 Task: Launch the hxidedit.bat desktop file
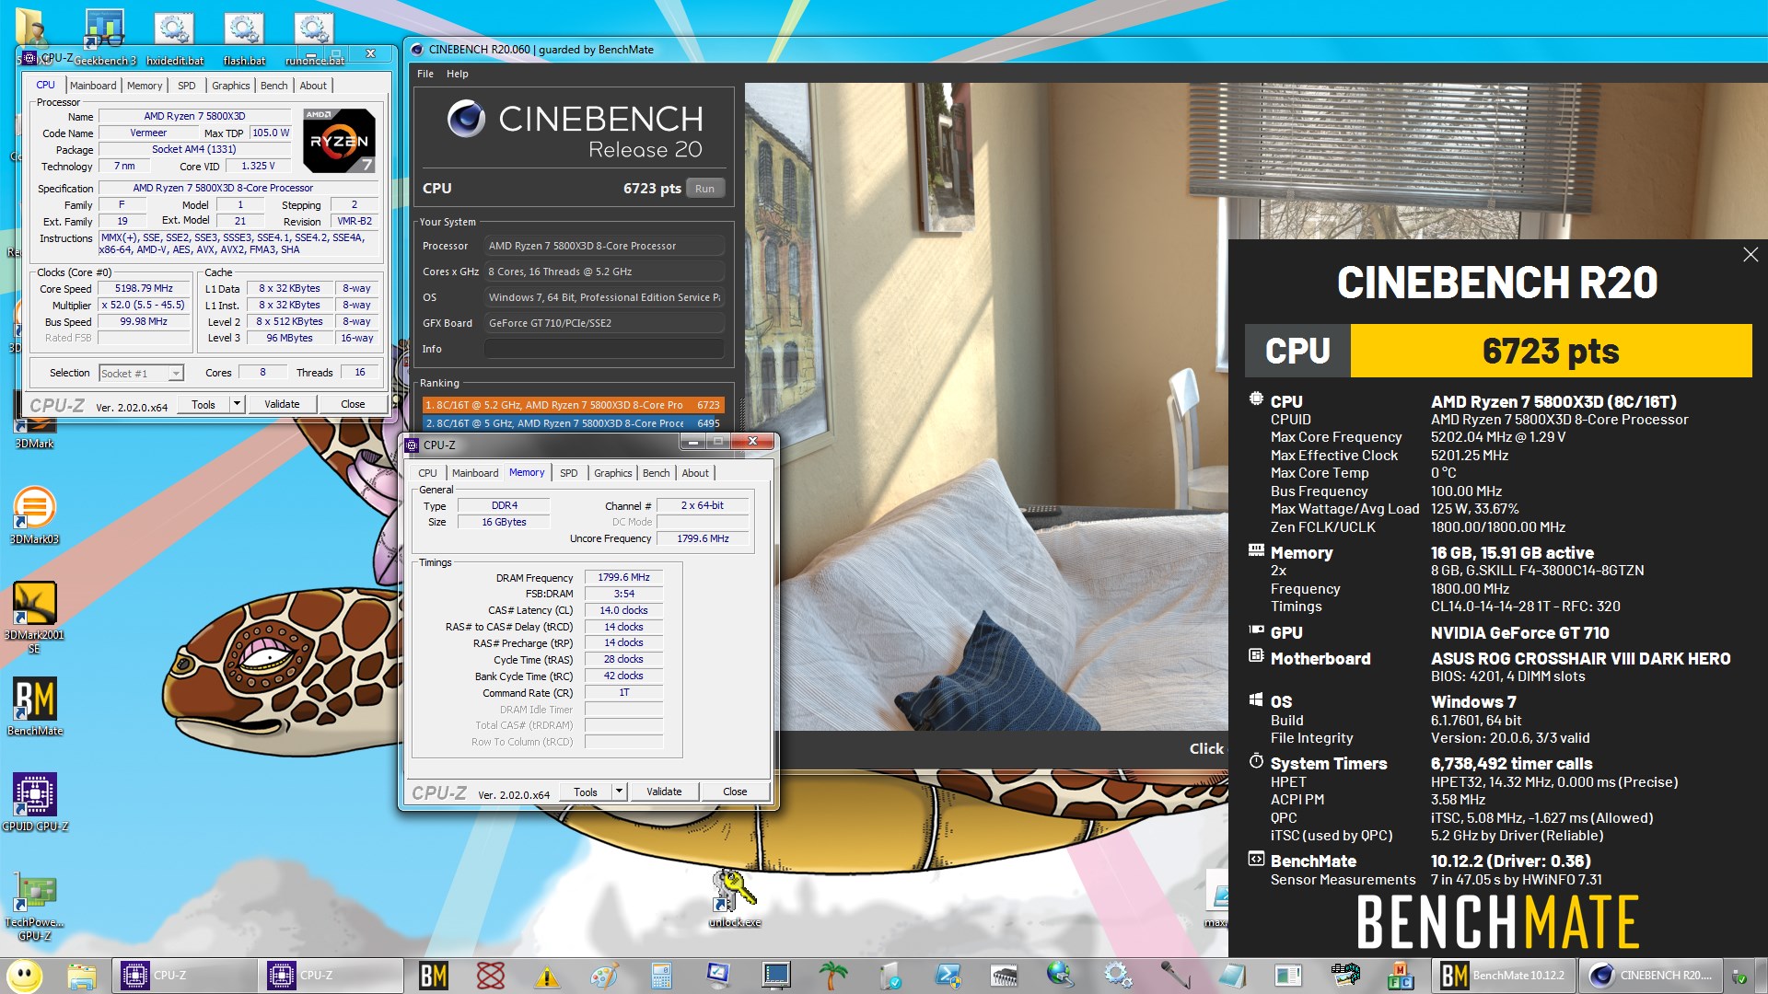tap(175, 37)
